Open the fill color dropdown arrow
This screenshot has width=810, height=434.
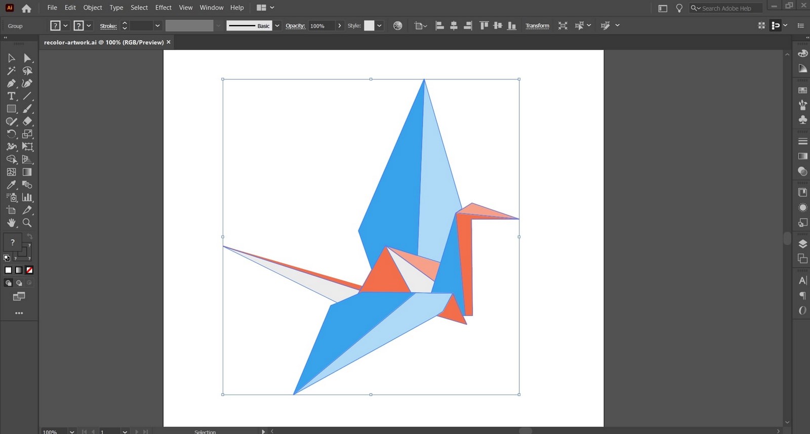pos(66,26)
